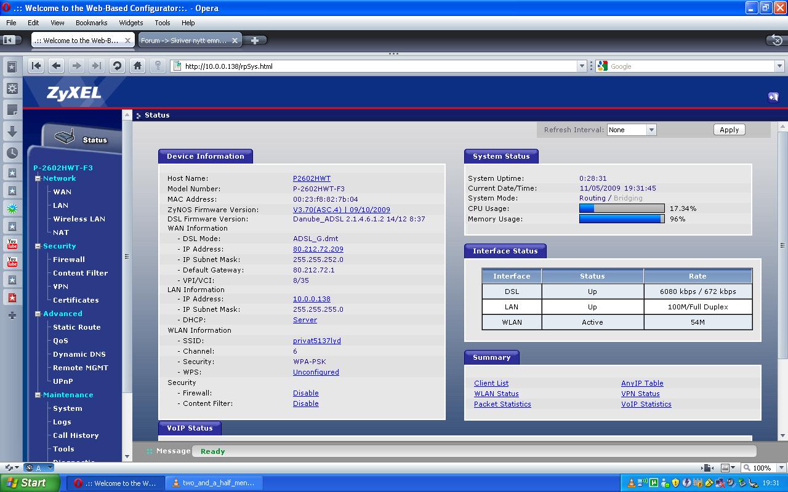
Task: Click the Google search field
Action: click(x=689, y=66)
